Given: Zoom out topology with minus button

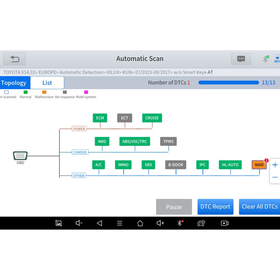Looking at the screenshot, I should coord(275,177).
